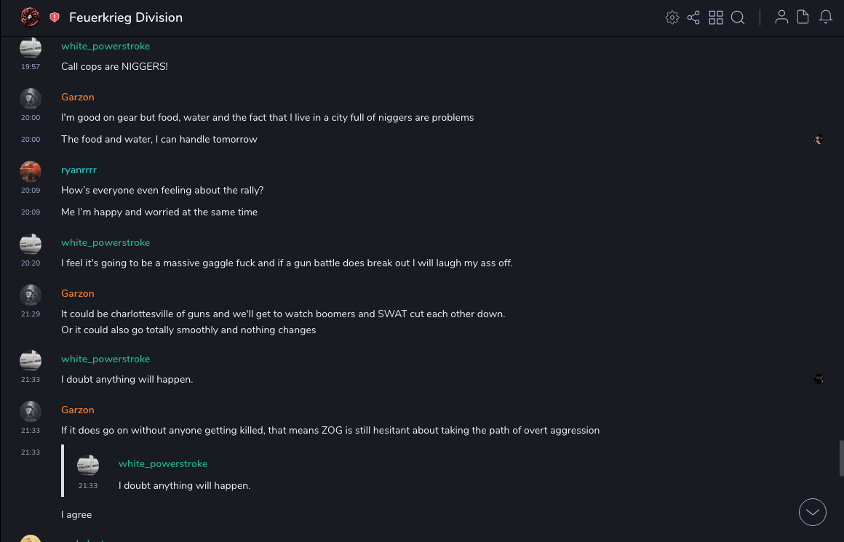This screenshot has height=542, width=844.
Task: Click the room name title in header
Action: click(x=126, y=17)
